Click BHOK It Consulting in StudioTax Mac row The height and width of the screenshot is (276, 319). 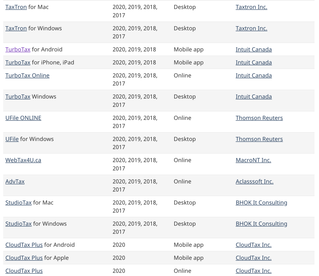(261, 203)
